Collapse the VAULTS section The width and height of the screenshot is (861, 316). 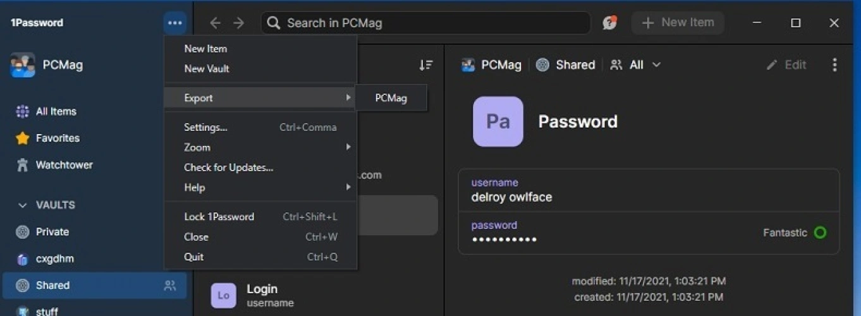pyautogui.click(x=23, y=205)
